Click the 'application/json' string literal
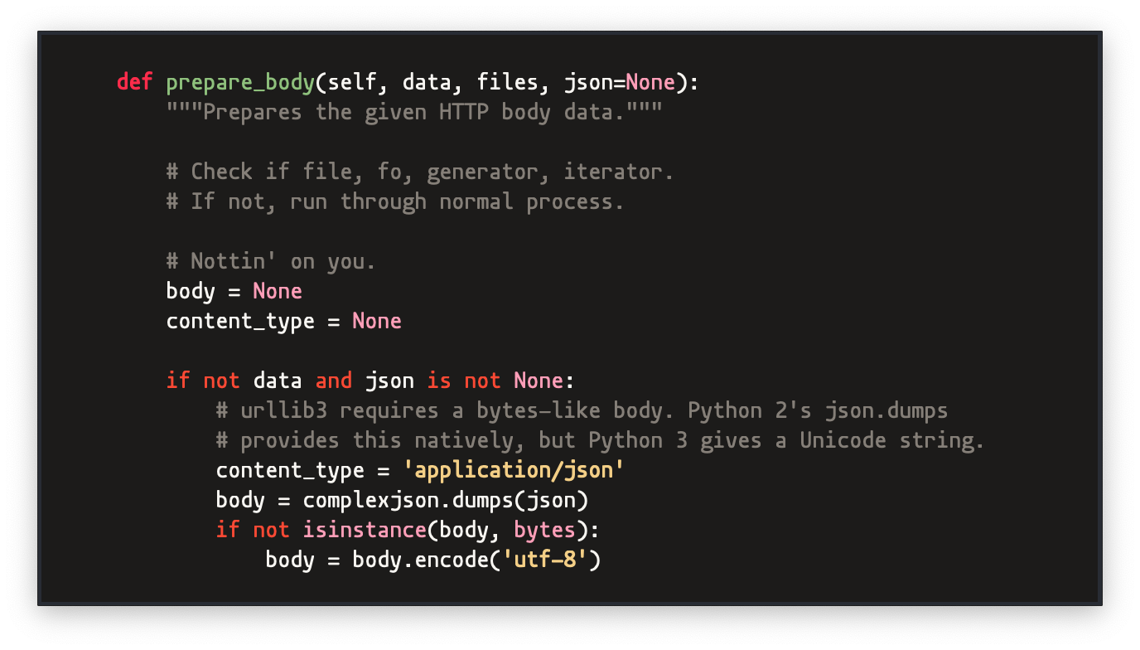The height and width of the screenshot is (650, 1140). (514, 471)
